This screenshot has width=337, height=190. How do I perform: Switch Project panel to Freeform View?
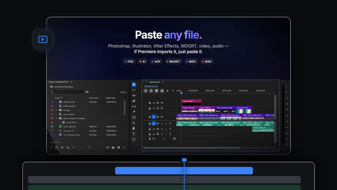68,147
